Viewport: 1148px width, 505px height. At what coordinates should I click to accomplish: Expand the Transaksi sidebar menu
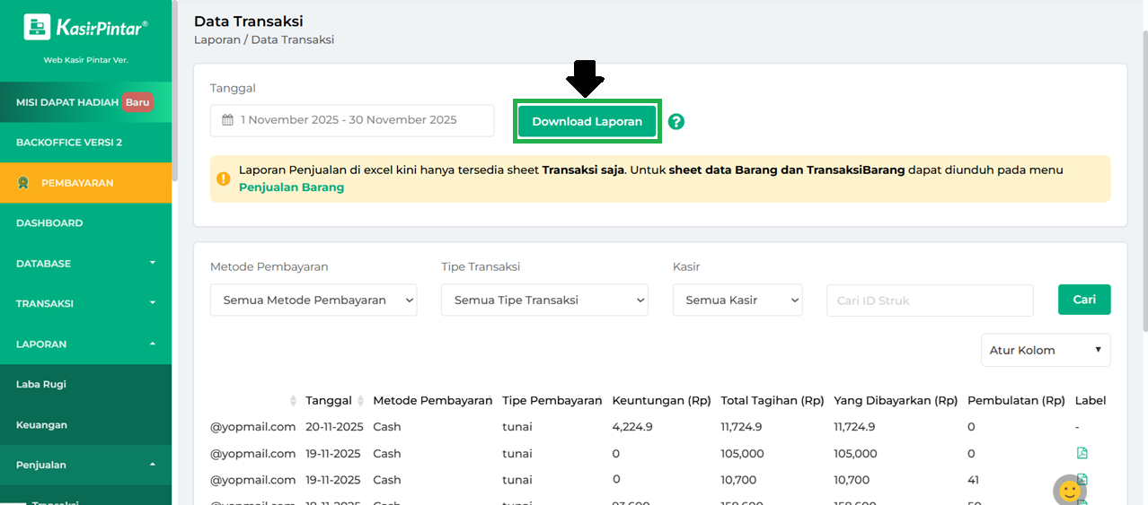click(x=85, y=304)
